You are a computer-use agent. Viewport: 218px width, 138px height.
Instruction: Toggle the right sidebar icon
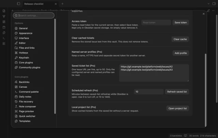pos(214,4)
